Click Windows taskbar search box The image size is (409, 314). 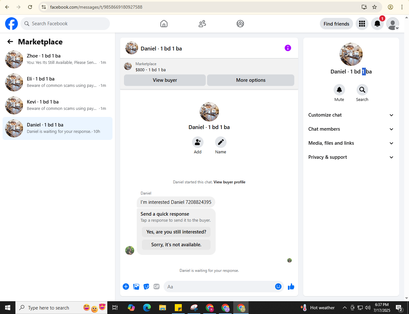(x=62, y=308)
